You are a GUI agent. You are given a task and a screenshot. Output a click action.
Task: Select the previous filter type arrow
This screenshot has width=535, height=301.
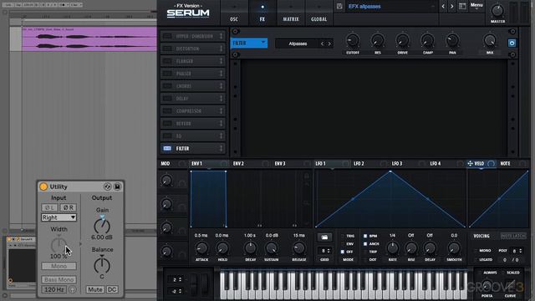[x=322, y=43]
